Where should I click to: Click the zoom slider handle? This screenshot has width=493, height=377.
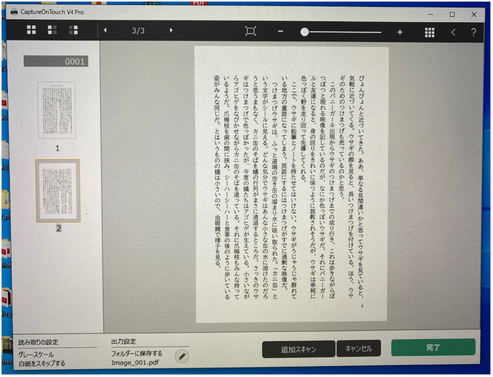pos(305,32)
